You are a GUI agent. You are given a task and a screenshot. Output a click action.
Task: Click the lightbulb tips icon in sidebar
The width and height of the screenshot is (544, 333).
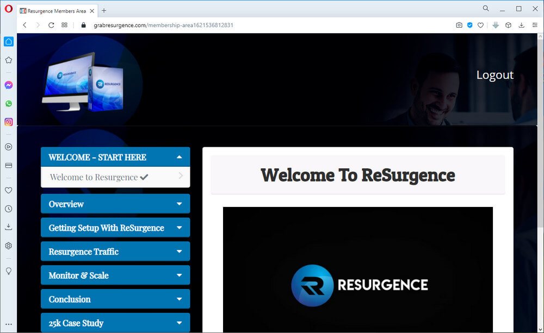pyautogui.click(x=9, y=271)
